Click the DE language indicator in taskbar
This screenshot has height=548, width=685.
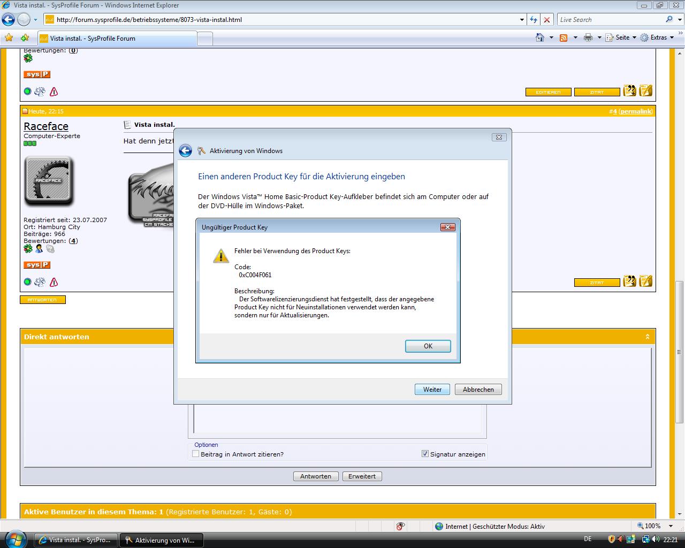pyautogui.click(x=588, y=539)
